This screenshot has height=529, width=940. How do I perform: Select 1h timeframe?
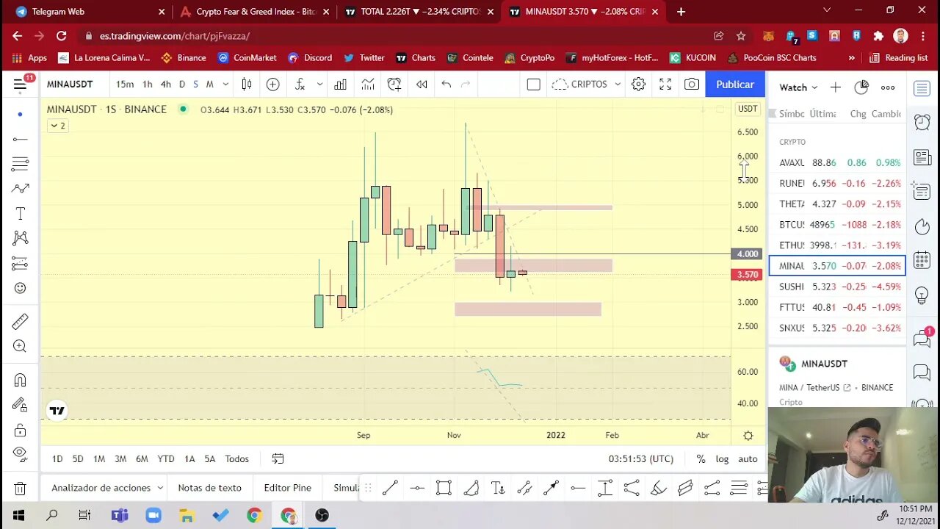[148, 84]
